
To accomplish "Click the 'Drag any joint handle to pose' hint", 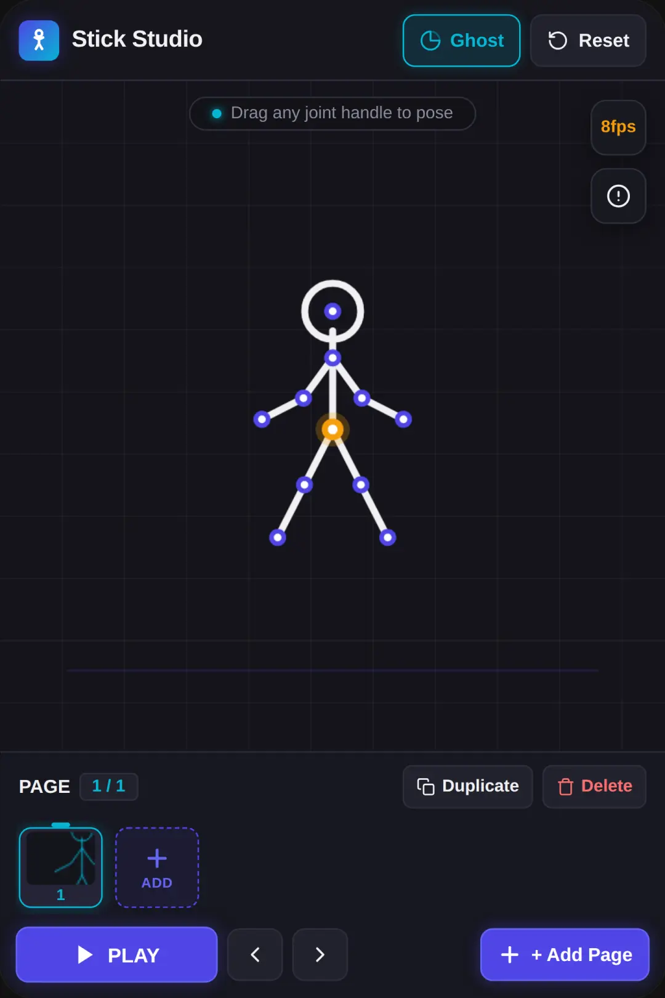I will pos(332,113).
